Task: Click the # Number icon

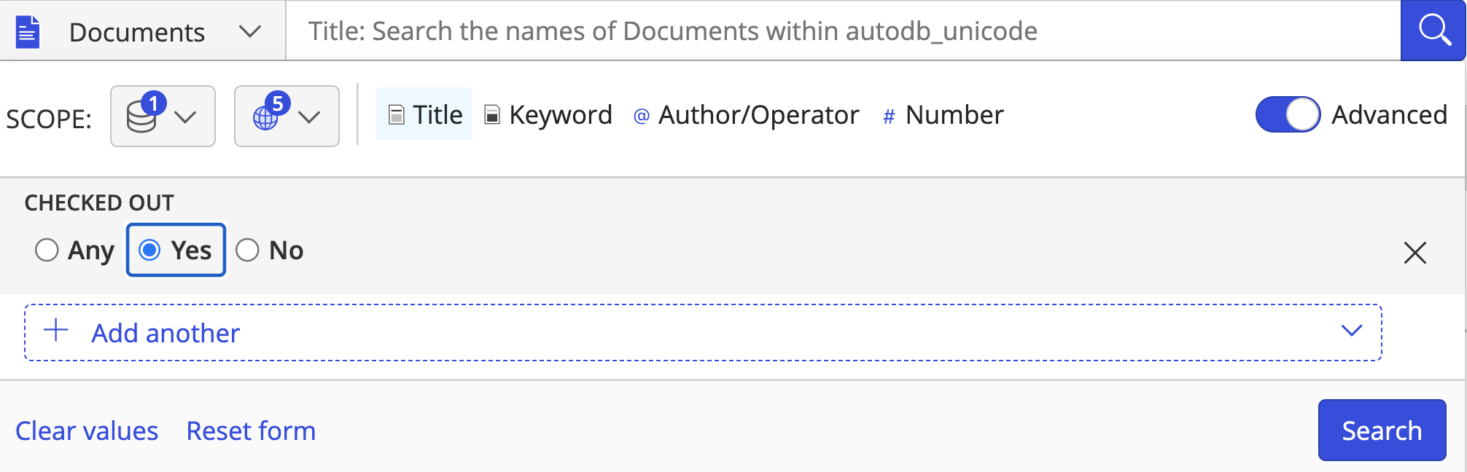Action: pyautogui.click(x=889, y=116)
